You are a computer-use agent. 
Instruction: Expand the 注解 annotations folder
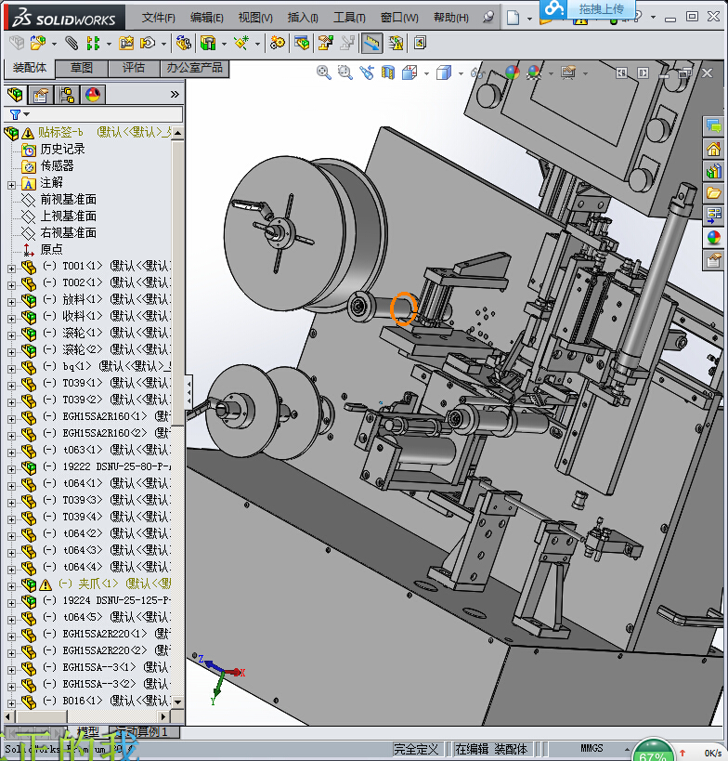click(x=11, y=184)
